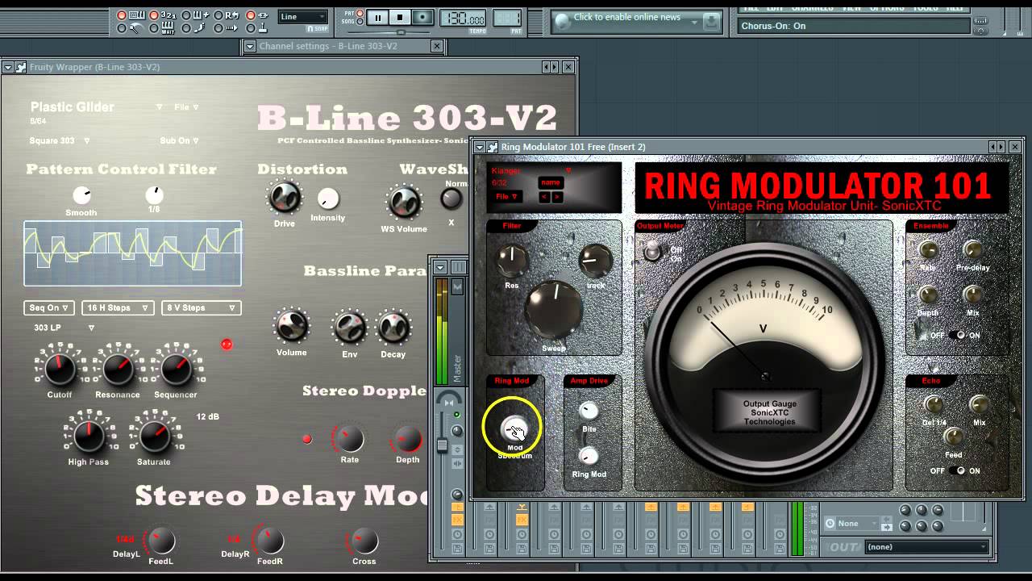Viewport: 1032px width, 581px height.
Task: Click the online news download icon
Action: [711, 22]
